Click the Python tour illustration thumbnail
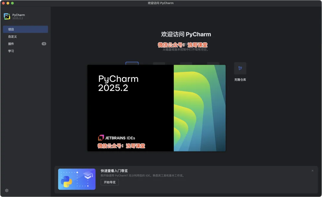This screenshot has height=197, width=322. [x=77, y=179]
